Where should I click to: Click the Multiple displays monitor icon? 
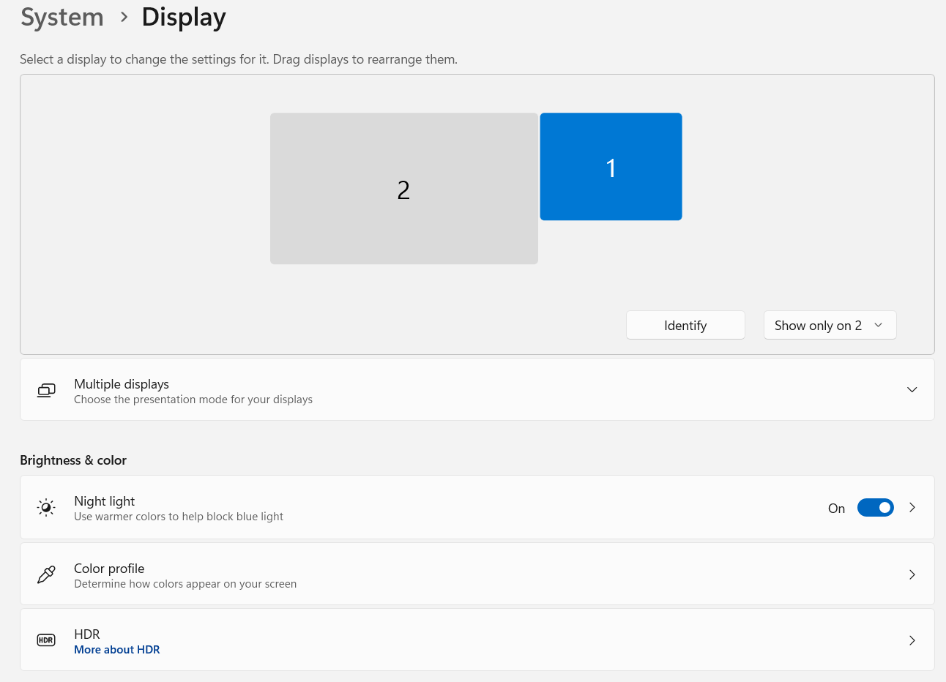pyautogui.click(x=46, y=390)
